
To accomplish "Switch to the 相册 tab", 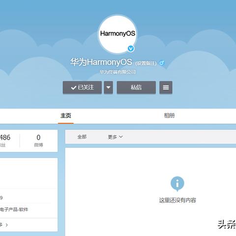I will pyautogui.click(x=169, y=116).
